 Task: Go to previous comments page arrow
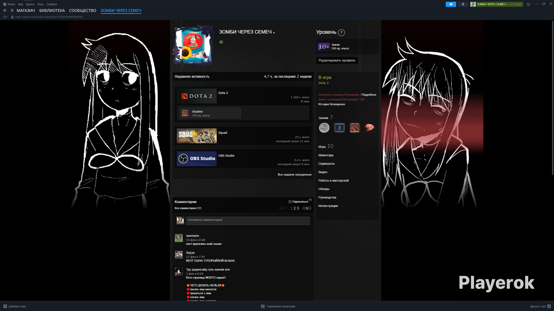(282, 208)
